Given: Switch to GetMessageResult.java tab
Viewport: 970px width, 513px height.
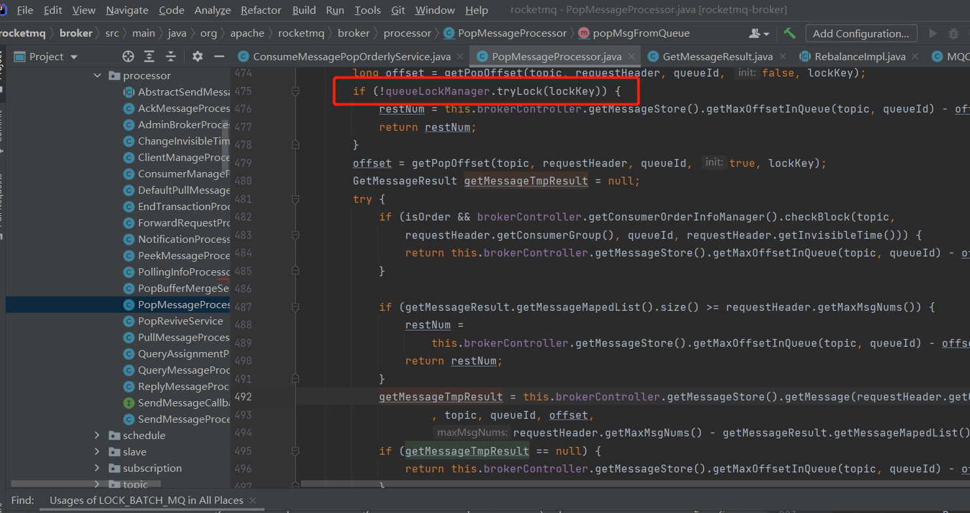Looking at the screenshot, I should pyautogui.click(x=717, y=57).
